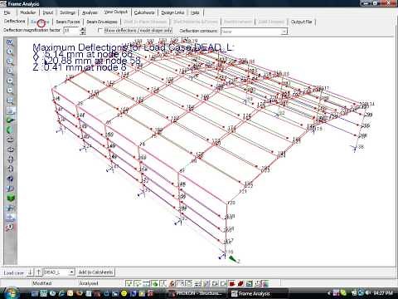
Task: Open the View Output menu
Action: pyautogui.click(x=116, y=12)
